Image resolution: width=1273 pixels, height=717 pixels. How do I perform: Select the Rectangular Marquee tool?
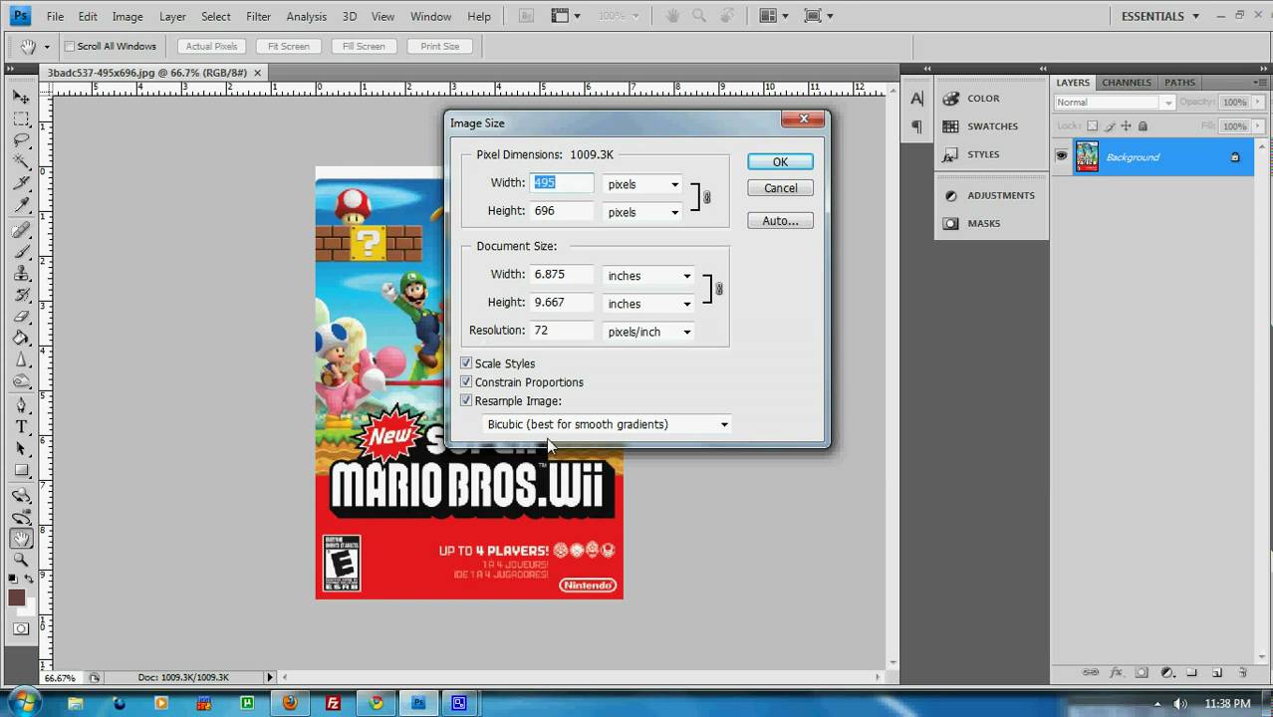pos(21,119)
